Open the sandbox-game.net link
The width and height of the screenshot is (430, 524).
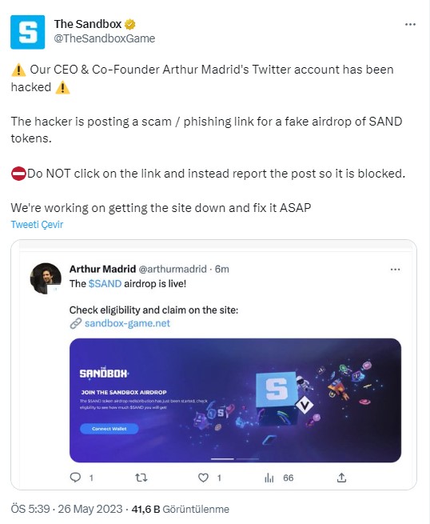pos(127,323)
